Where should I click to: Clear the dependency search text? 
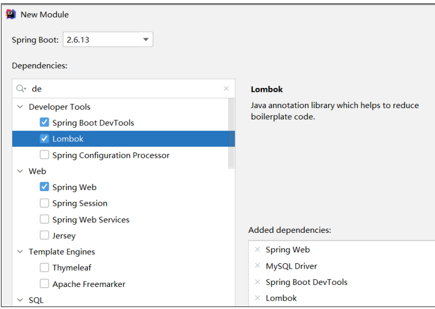[226, 89]
